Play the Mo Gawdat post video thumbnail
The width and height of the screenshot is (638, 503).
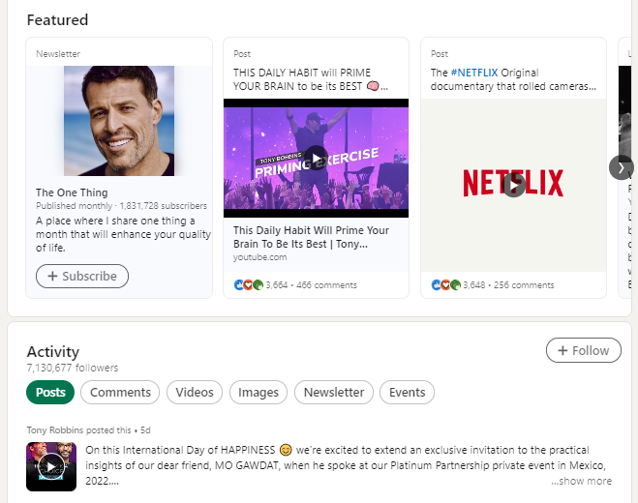pos(51,466)
